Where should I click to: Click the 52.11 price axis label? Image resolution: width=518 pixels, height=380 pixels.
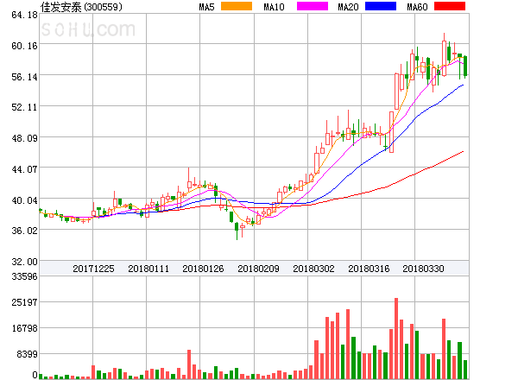24,107
